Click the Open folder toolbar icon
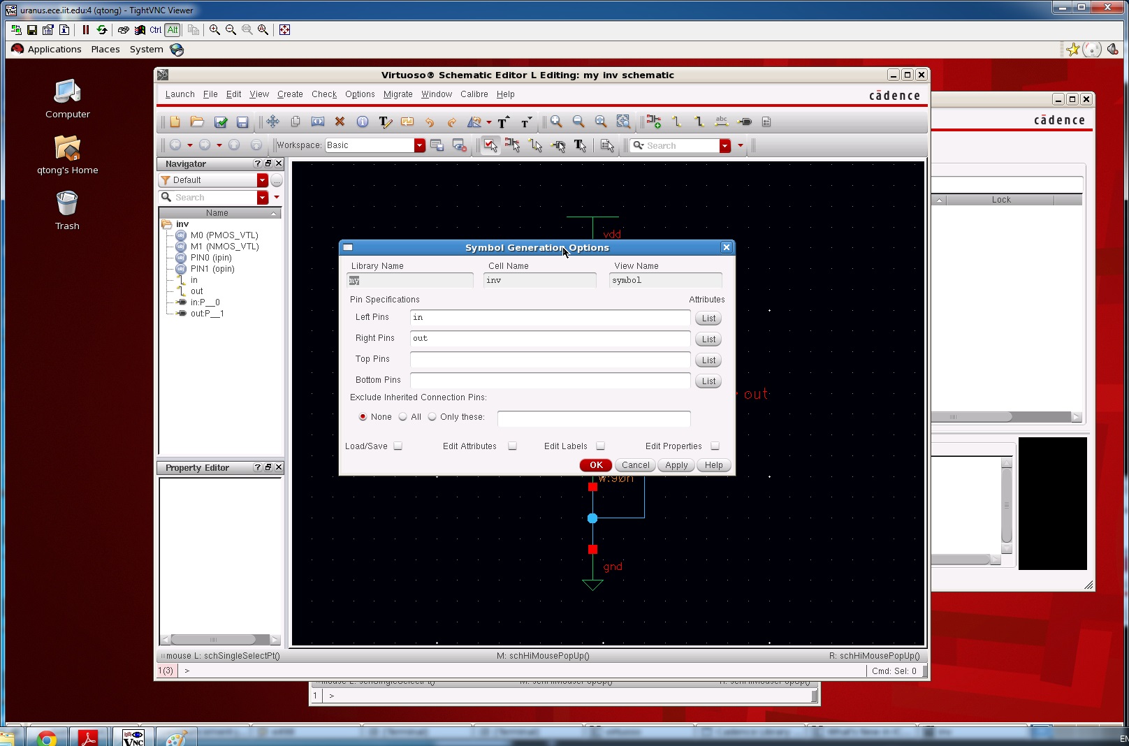This screenshot has width=1129, height=746. tap(197, 122)
